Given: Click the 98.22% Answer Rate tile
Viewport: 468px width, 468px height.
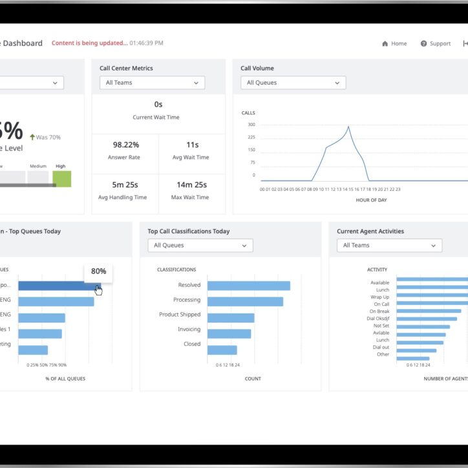Looking at the screenshot, I should (x=126, y=150).
